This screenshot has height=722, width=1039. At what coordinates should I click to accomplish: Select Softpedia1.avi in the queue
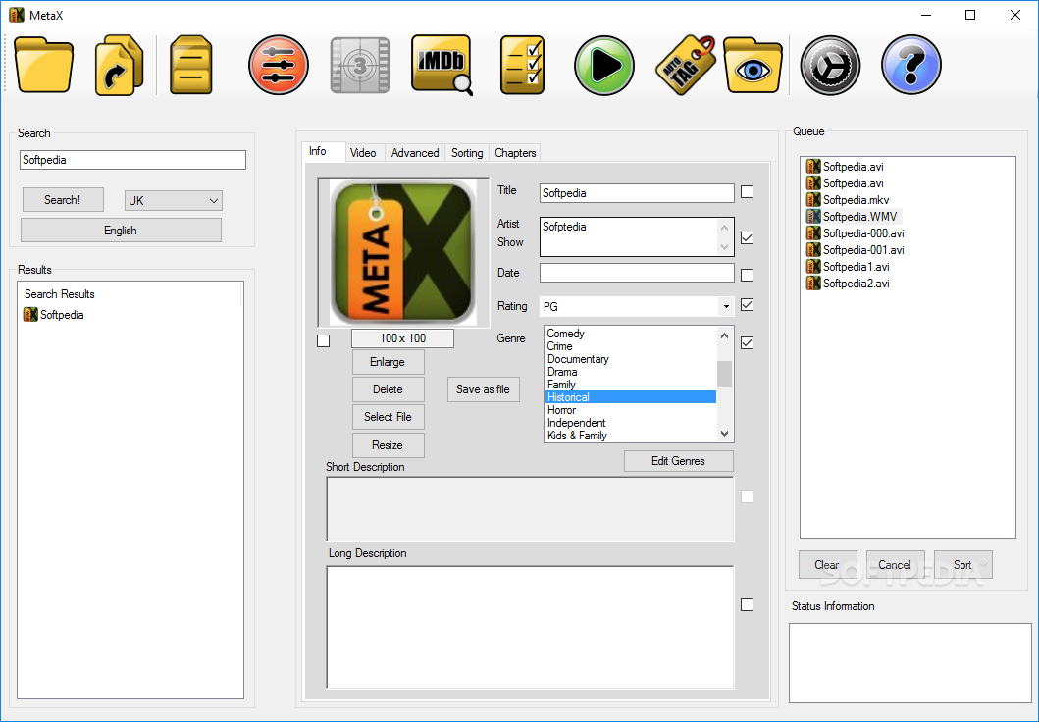coord(857,266)
